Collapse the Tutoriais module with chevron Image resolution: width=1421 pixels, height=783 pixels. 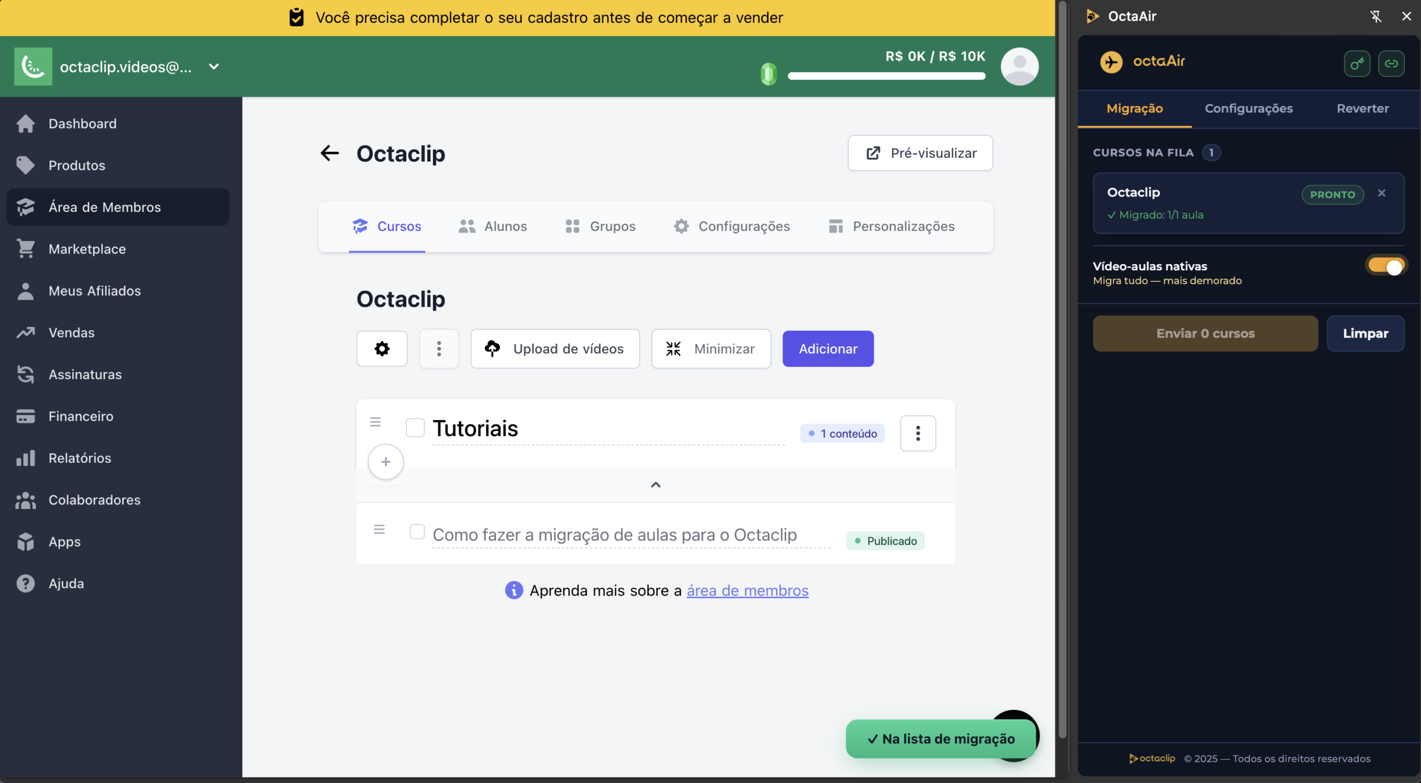656,484
